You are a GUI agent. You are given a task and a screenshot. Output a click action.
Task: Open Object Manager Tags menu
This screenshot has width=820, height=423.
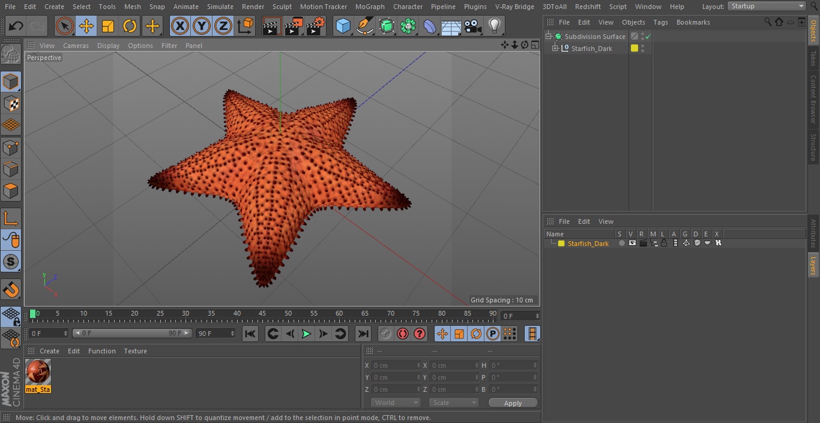(x=660, y=22)
